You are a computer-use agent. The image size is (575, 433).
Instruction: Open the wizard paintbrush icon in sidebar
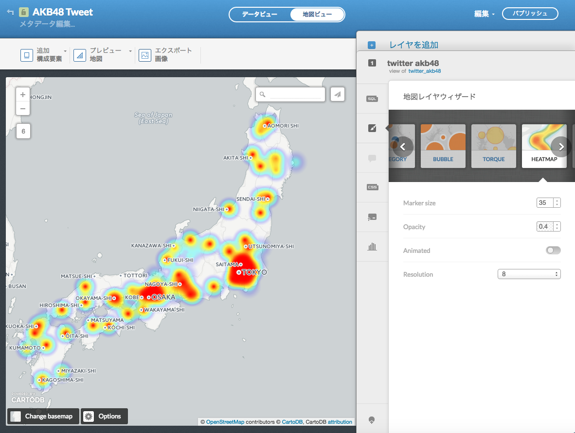tap(372, 128)
